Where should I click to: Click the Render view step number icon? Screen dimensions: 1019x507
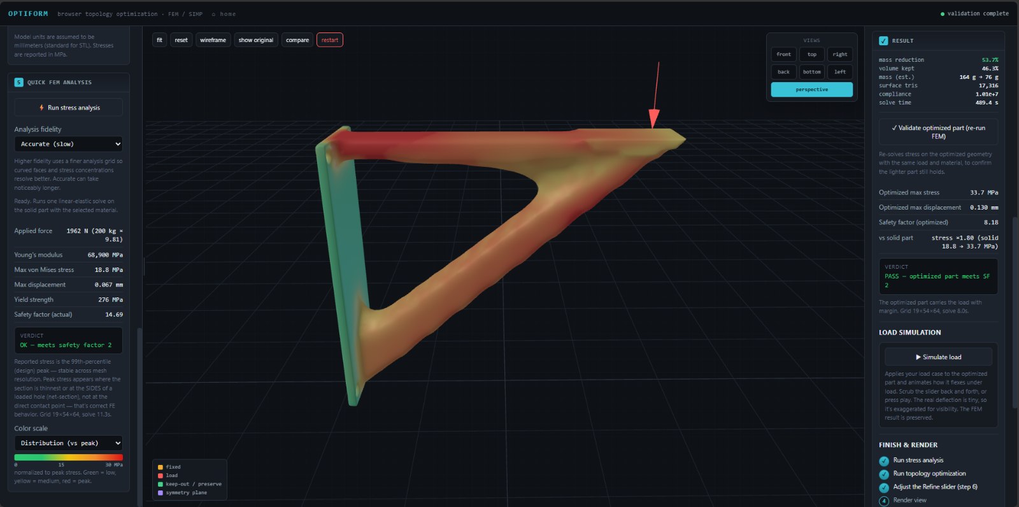(x=884, y=501)
